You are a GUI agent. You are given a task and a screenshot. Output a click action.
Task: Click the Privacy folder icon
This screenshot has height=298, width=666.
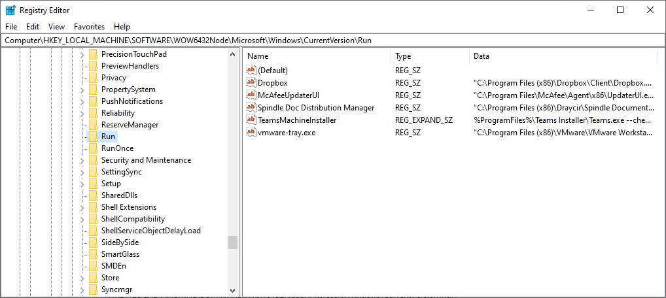tap(94, 78)
